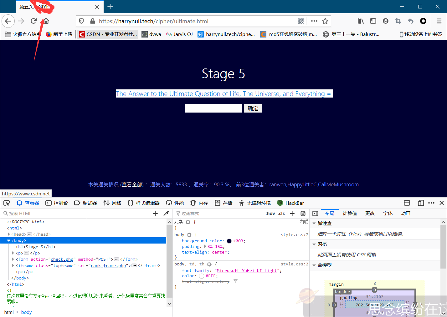Click the 确定 button on the page
Viewport: 447px width, 317px height.
point(253,108)
